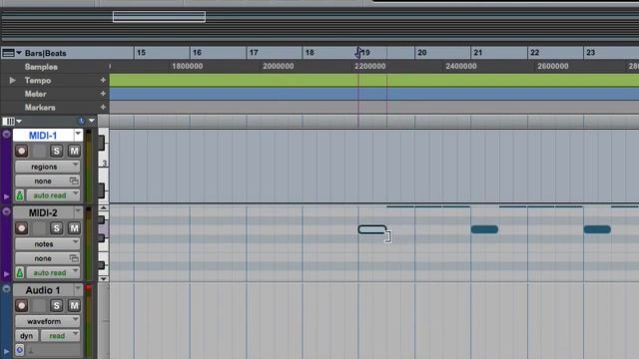Click the MIDI-2 playlist triangle icon
The width and height of the screenshot is (639, 359).
[x=6, y=274]
